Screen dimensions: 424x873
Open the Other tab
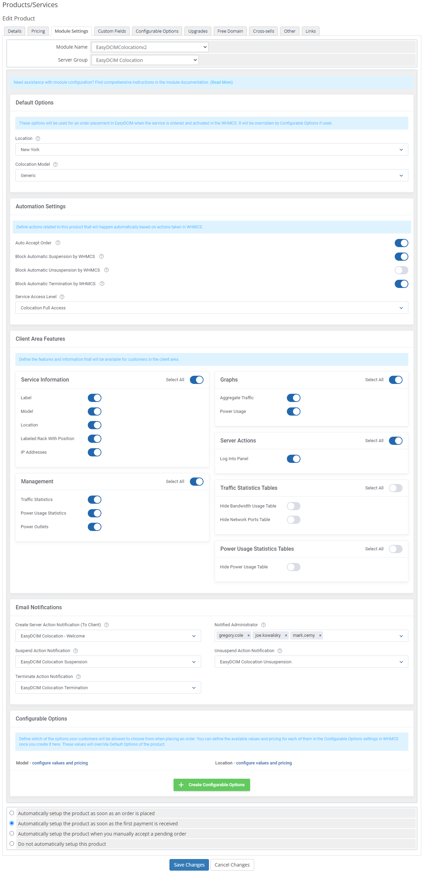click(x=290, y=31)
